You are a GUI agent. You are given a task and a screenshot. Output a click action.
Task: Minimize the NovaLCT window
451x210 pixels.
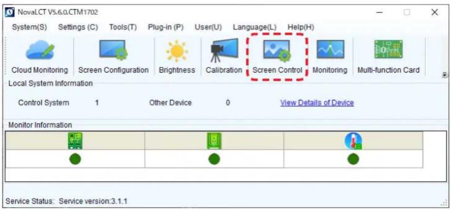click(380, 12)
